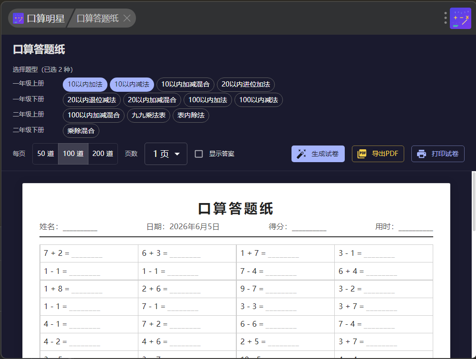This screenshot has height=359, width=476.
Task: Enable the 100以内加法 question type
Action: (x=208, y=100)
